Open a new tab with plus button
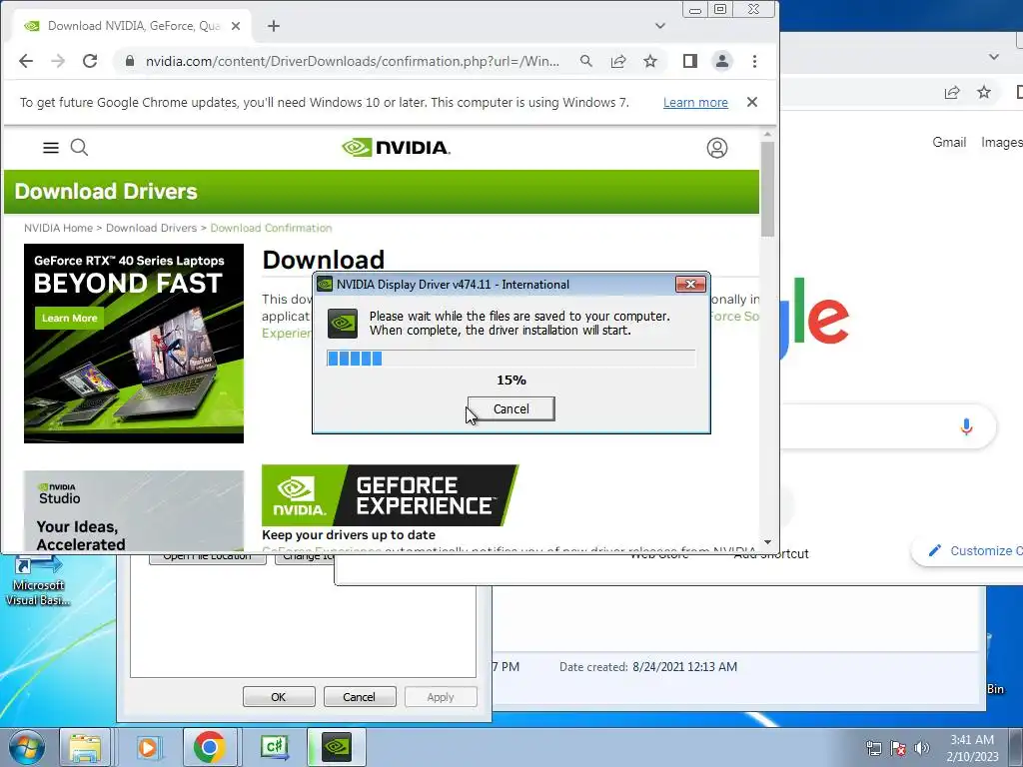The image size is (1023, 767). point(274,26)
